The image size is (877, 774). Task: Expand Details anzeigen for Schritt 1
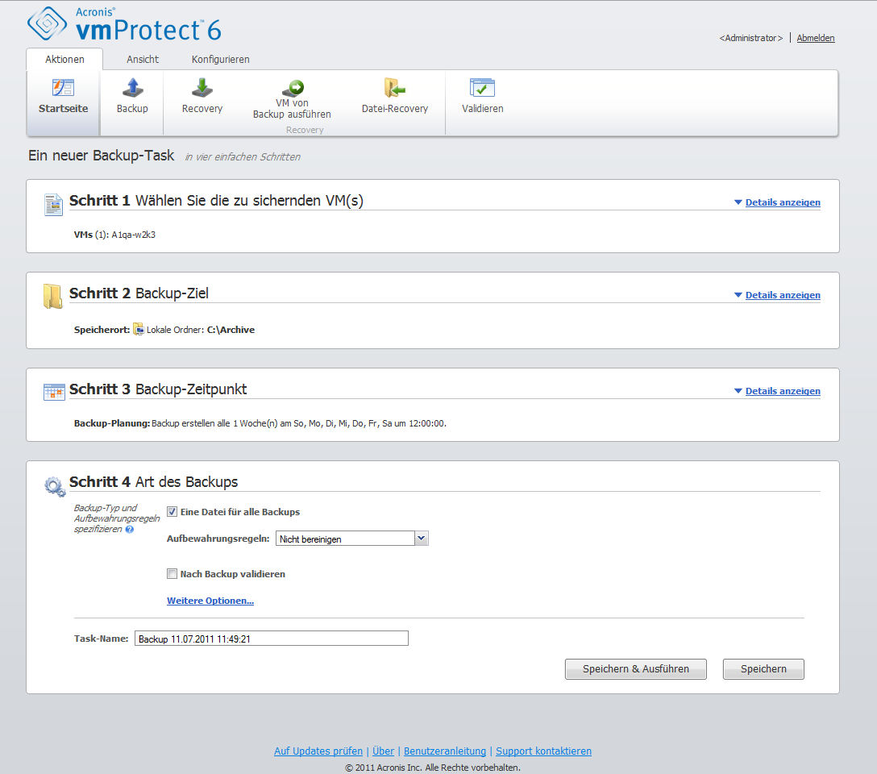[x=782, y=202]
